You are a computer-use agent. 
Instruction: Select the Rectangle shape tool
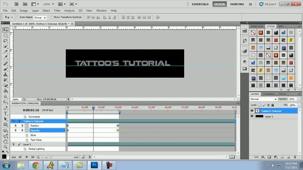(x=5, y=124)
